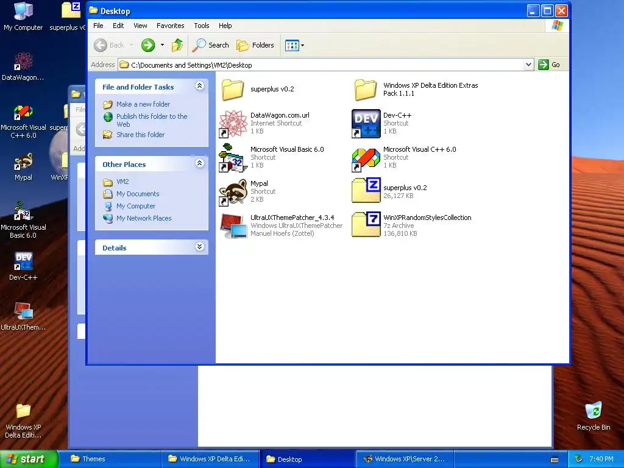
Task: Select the DataWagon desktop shortcut
Action: [x=23, y=66]
